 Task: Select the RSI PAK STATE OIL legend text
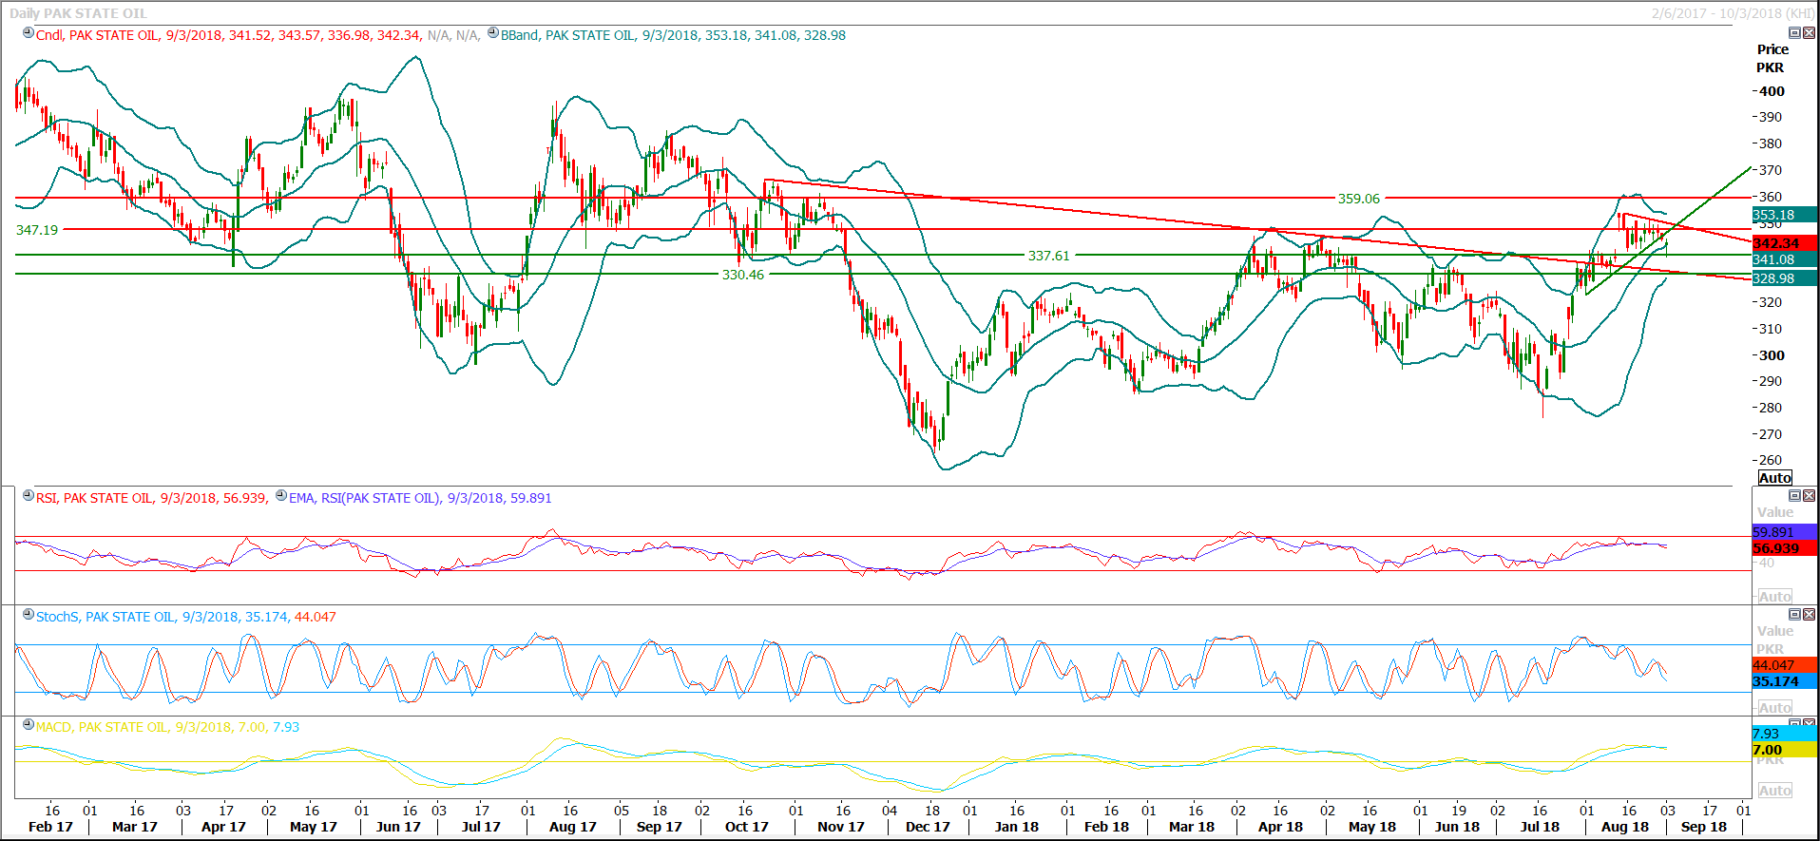pos(152,498)
